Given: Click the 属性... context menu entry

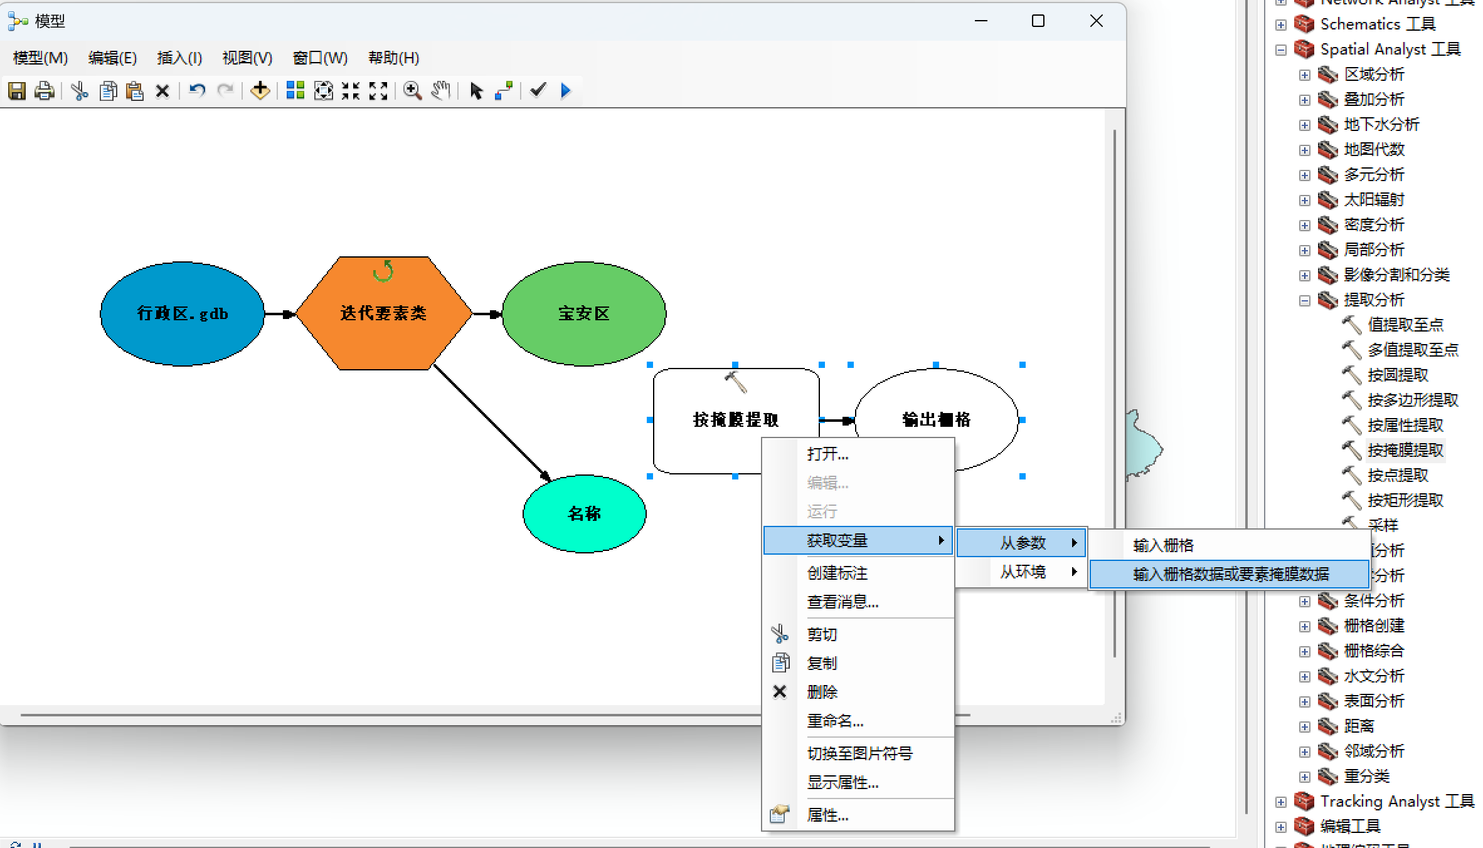Looking at the screenshot, I should point(827,815).
